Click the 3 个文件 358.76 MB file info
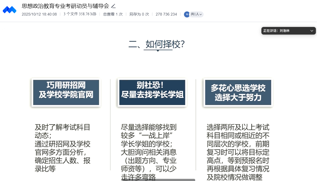Screen dimensions: 317x181 click(80, 14)
